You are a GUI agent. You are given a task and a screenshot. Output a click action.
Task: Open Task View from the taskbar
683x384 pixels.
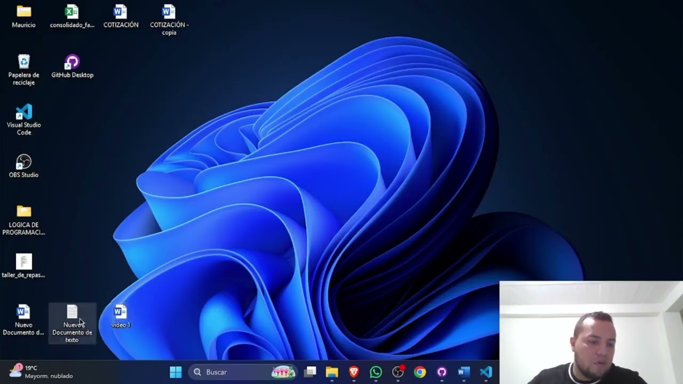pyautogui.click(x=310, y=372)
